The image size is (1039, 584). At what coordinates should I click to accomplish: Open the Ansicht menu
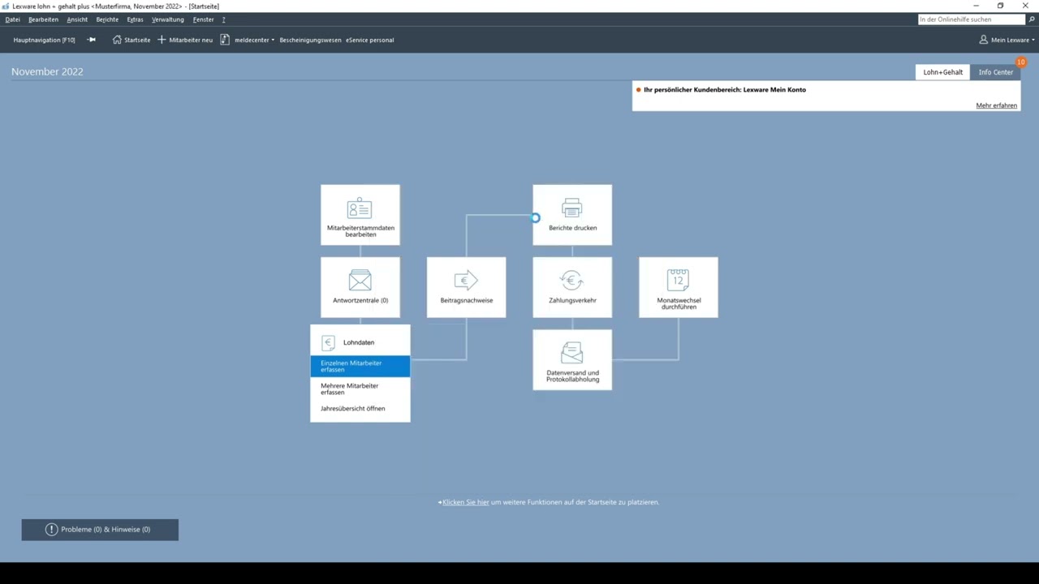click(77, 19)
